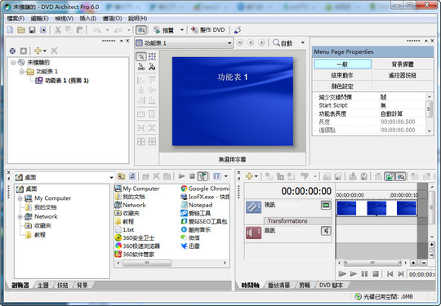Viewport: 441px width, 306px height.
Task: Click first video clip thumbnail in timeline
Action: [346, 208]
